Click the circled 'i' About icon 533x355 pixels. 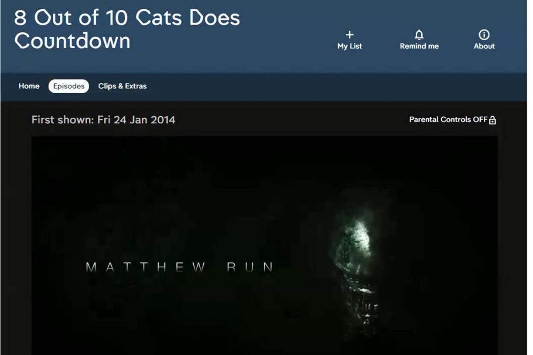click(x=484, y=34)
